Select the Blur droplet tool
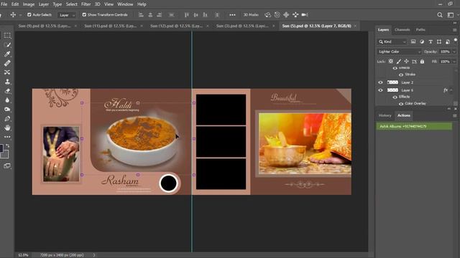460x258 pixels. (7, 100)
